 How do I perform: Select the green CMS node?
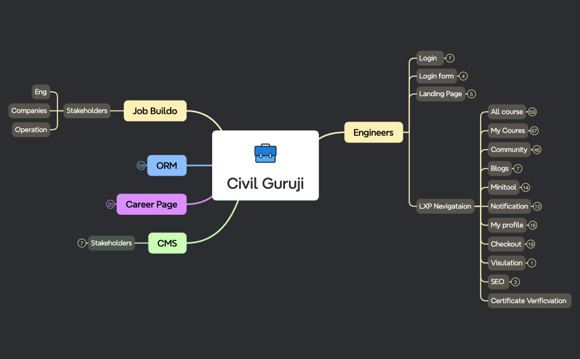pos(167,243)
